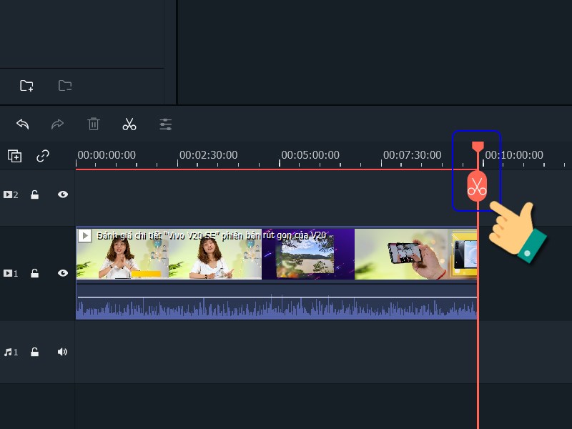The image size is (572, 429).
Task: Lock video track 1
Action: (36, 272)
